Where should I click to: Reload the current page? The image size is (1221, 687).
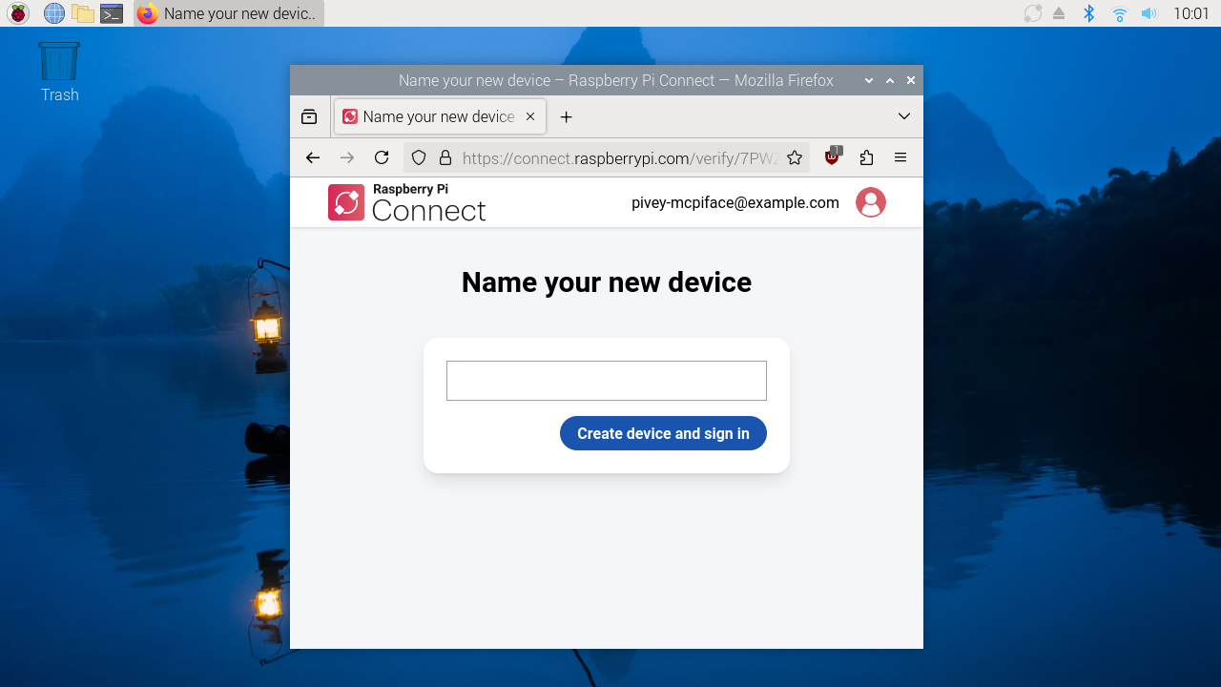(382, 157)
